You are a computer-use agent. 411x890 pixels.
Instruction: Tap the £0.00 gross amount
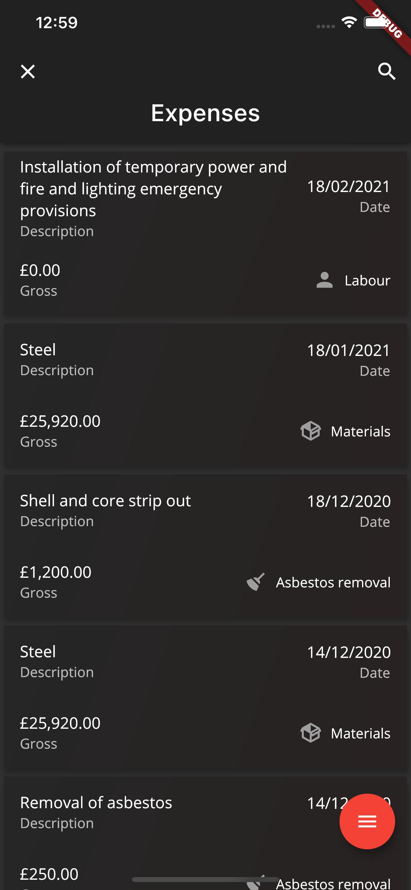click(40, 270)
